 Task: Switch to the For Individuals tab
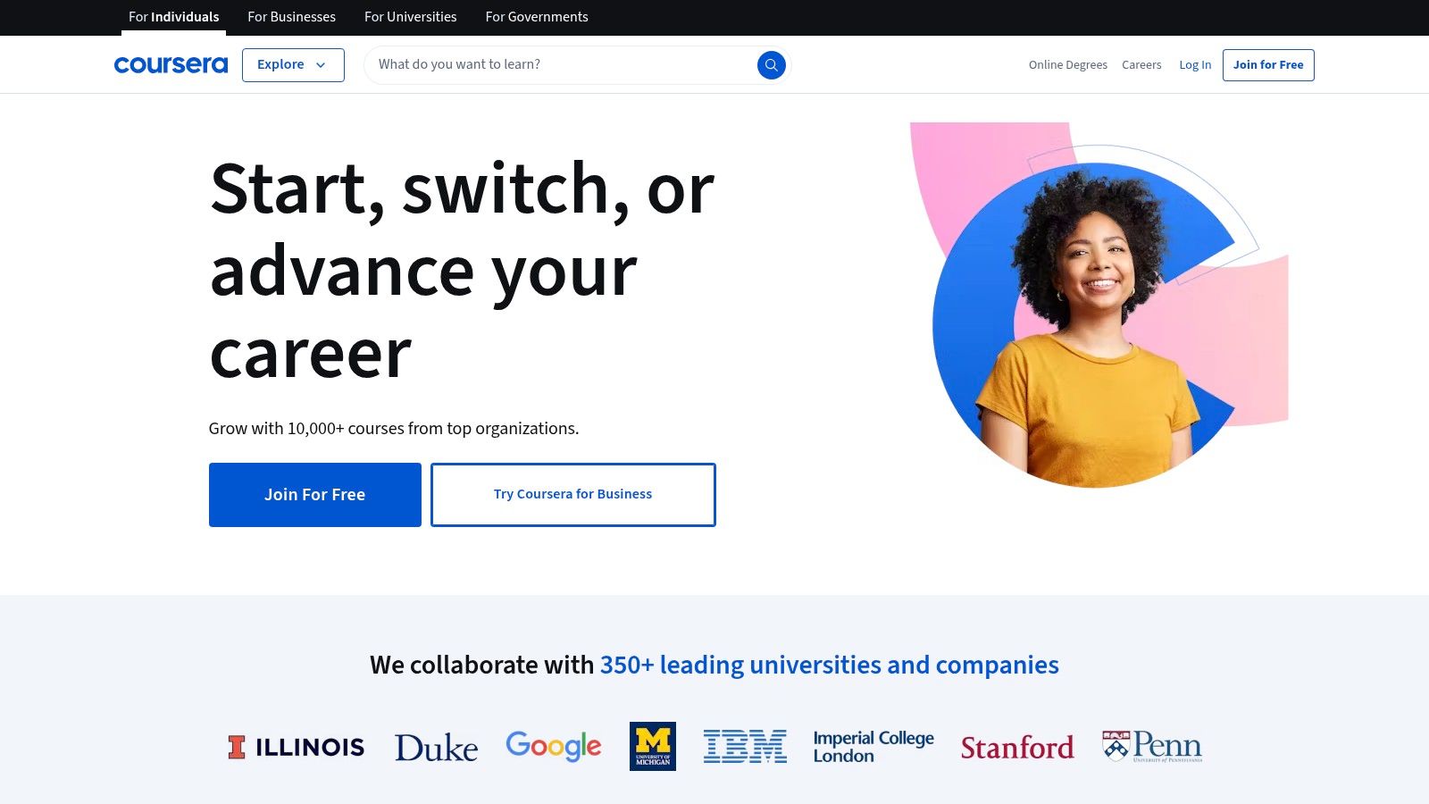point(173,17)
